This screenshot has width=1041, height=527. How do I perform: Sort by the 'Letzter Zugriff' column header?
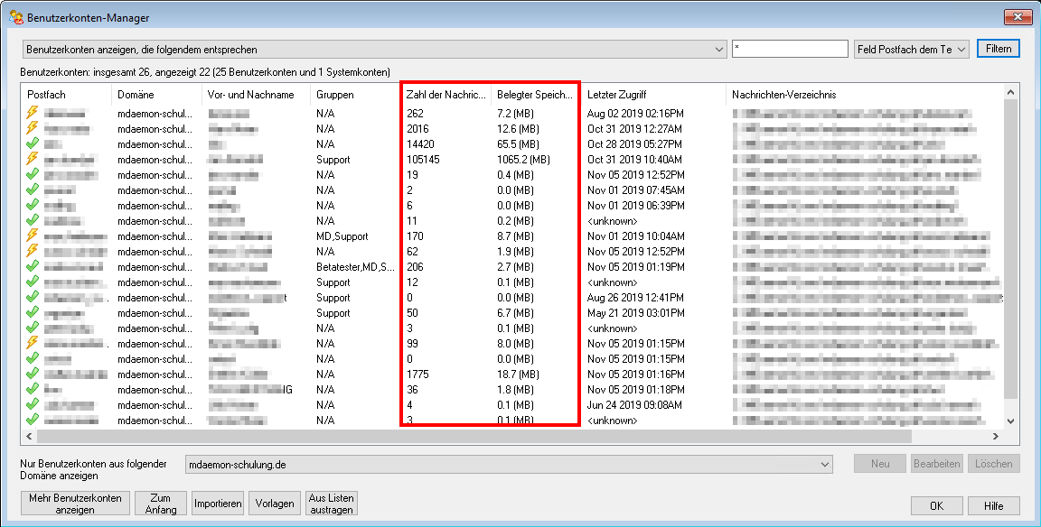tap(652, 95)
